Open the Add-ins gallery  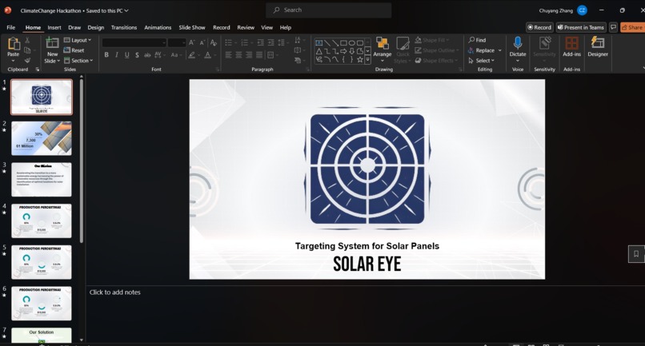(572, 46)
